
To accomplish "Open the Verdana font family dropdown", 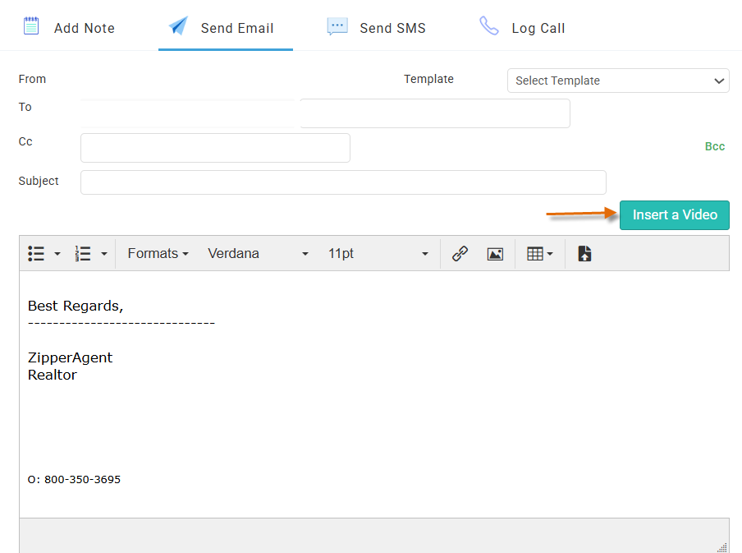I will [258, 254].
